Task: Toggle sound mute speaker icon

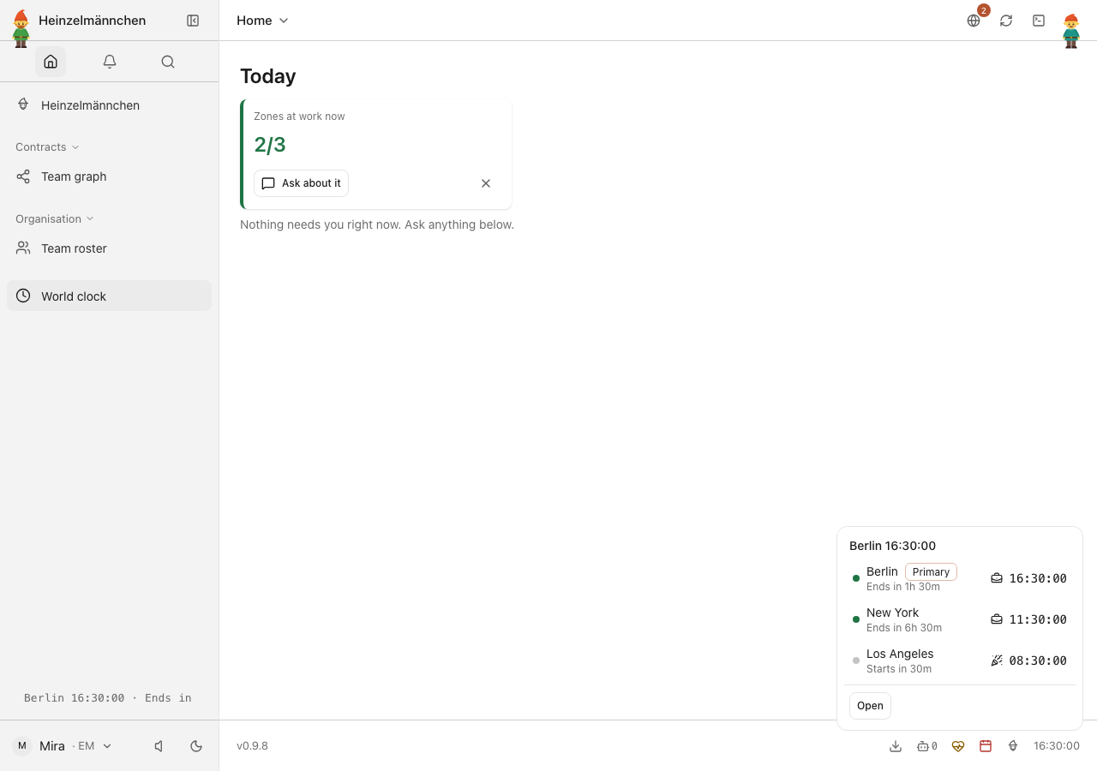Action: click(159, 746)
